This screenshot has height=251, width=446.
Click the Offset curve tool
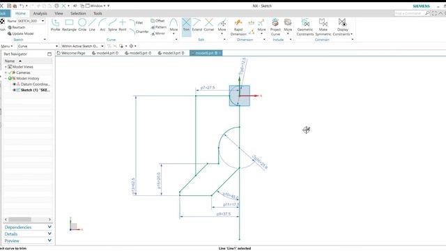157,21
